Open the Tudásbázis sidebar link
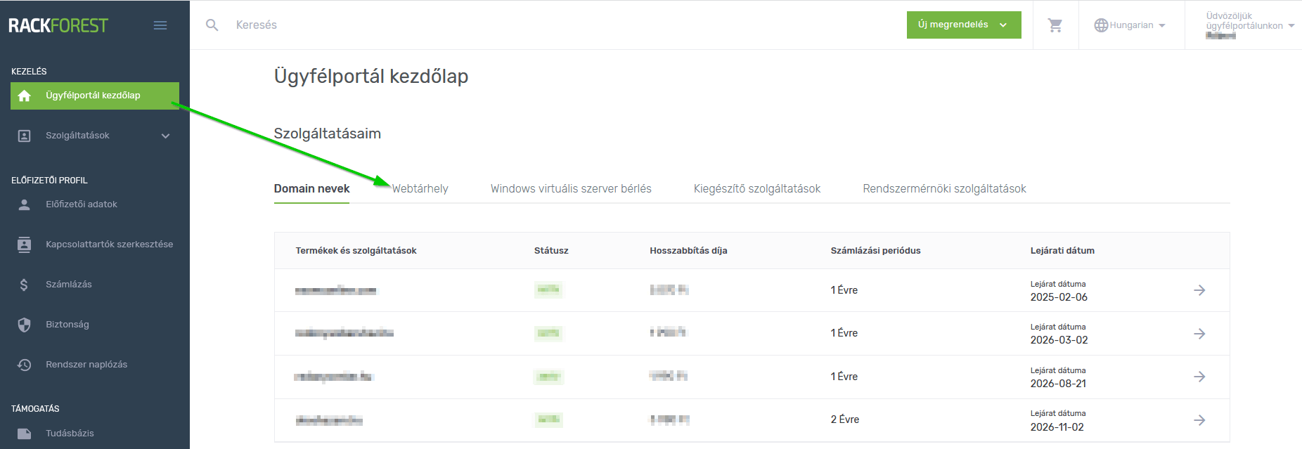This screenshot has width=1302, height=449. [x=70, y=434]
